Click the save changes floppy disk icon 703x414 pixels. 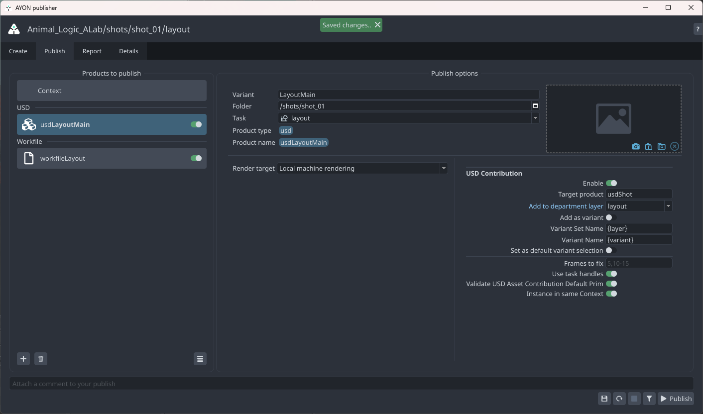point(604,399)
